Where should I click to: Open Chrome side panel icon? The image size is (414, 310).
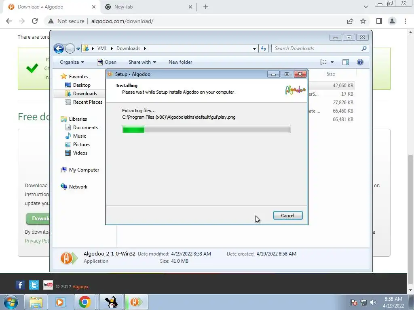(379, 21)
